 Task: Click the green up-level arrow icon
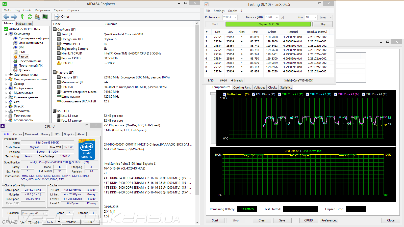(22, 17)
